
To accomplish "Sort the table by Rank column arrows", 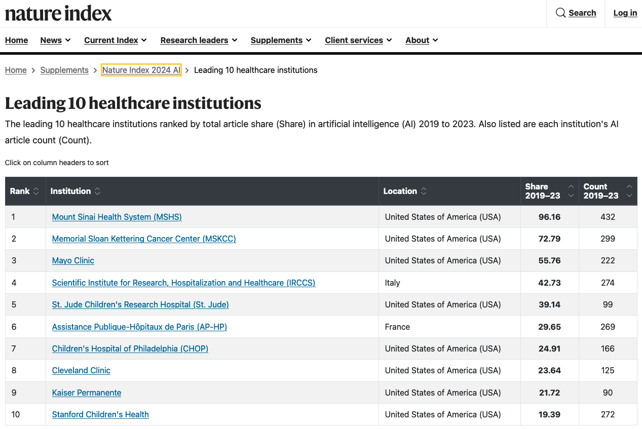I will (36, 191).
